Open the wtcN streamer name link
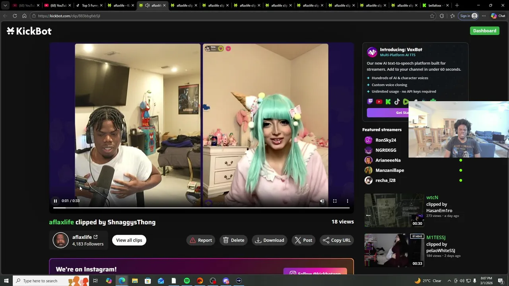 432,197
